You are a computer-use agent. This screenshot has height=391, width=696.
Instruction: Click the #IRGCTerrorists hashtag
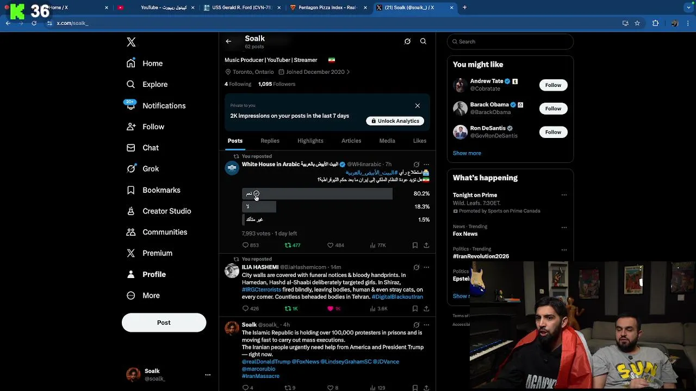click(x=262, y=289)
